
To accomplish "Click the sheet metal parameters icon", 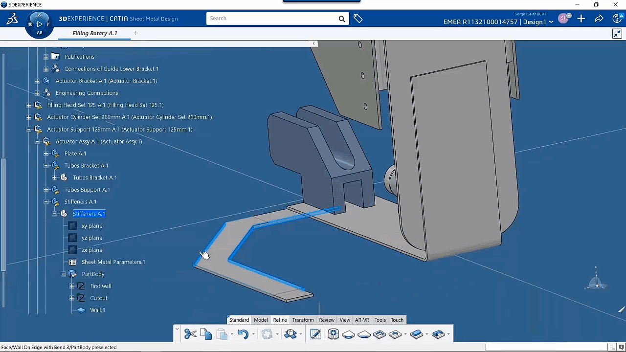I will tap(333, 334).
